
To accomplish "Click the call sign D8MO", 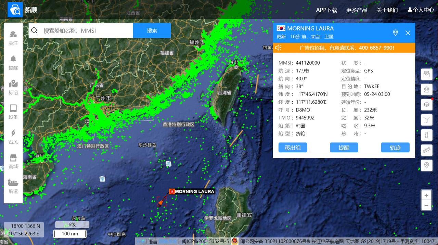I will tap(303, 110).
